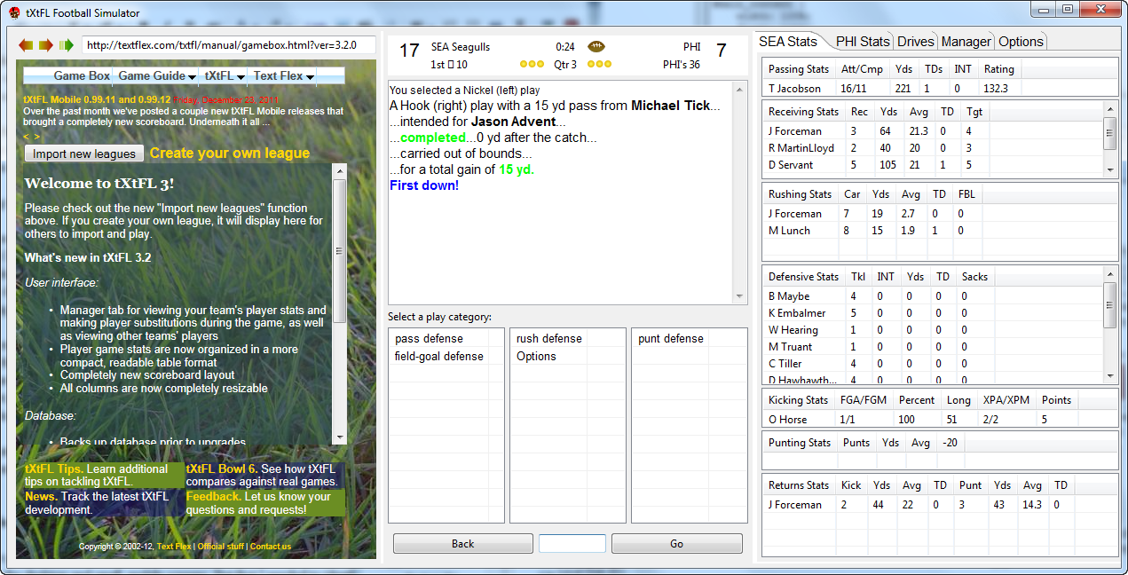Select the field-goal defense category
Screen dimensions: 1128x575
(x=439, y=356)
